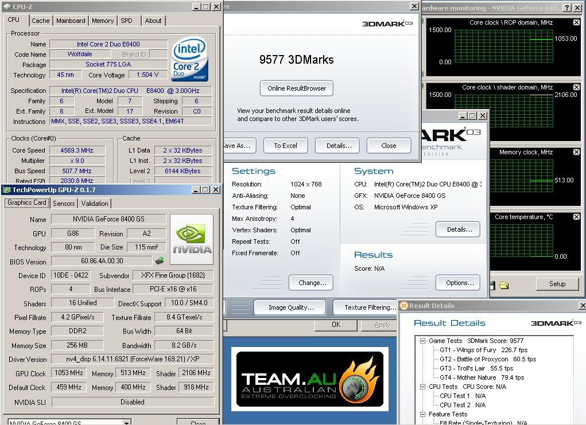Switch to the CPU tab in CPU-Z

[13, 20]
